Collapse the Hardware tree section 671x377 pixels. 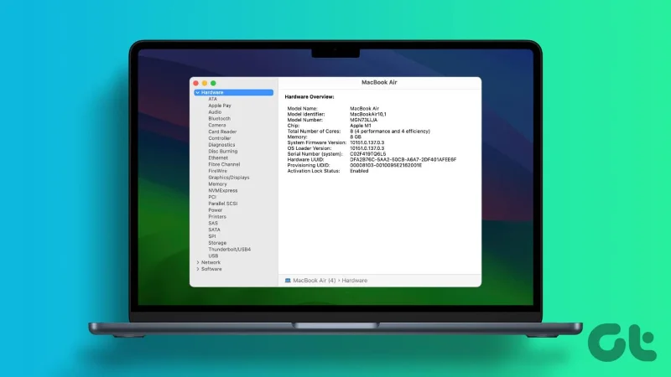tap(197, 92)
